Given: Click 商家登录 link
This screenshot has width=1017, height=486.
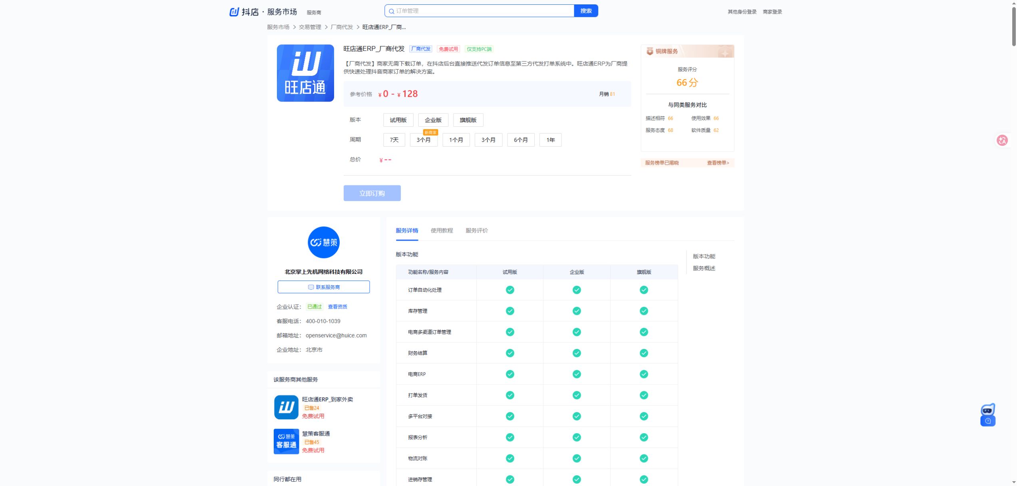Looking at the screenshot, I should point(772,12).
